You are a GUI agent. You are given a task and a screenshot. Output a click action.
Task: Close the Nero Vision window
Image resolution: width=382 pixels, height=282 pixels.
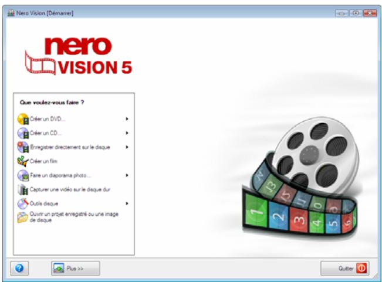[370, 13]
